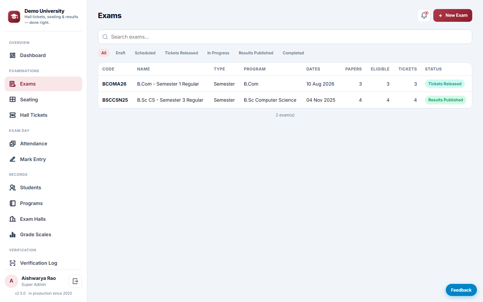Filter exams by Draft
Image resolution: width=483 pixels, height=302 pixels.
pyautogui.click(x=120, y=53)
